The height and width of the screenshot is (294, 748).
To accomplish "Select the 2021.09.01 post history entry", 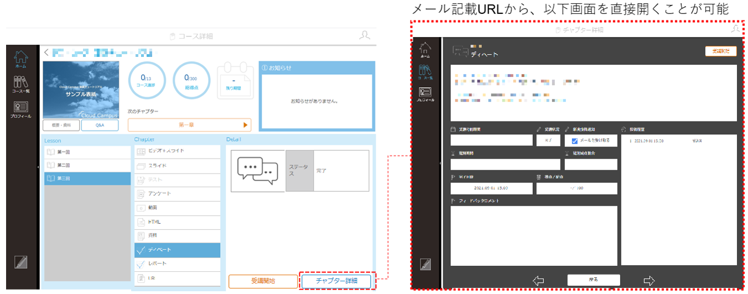I will pyautogui.click(x=678, y=140).
